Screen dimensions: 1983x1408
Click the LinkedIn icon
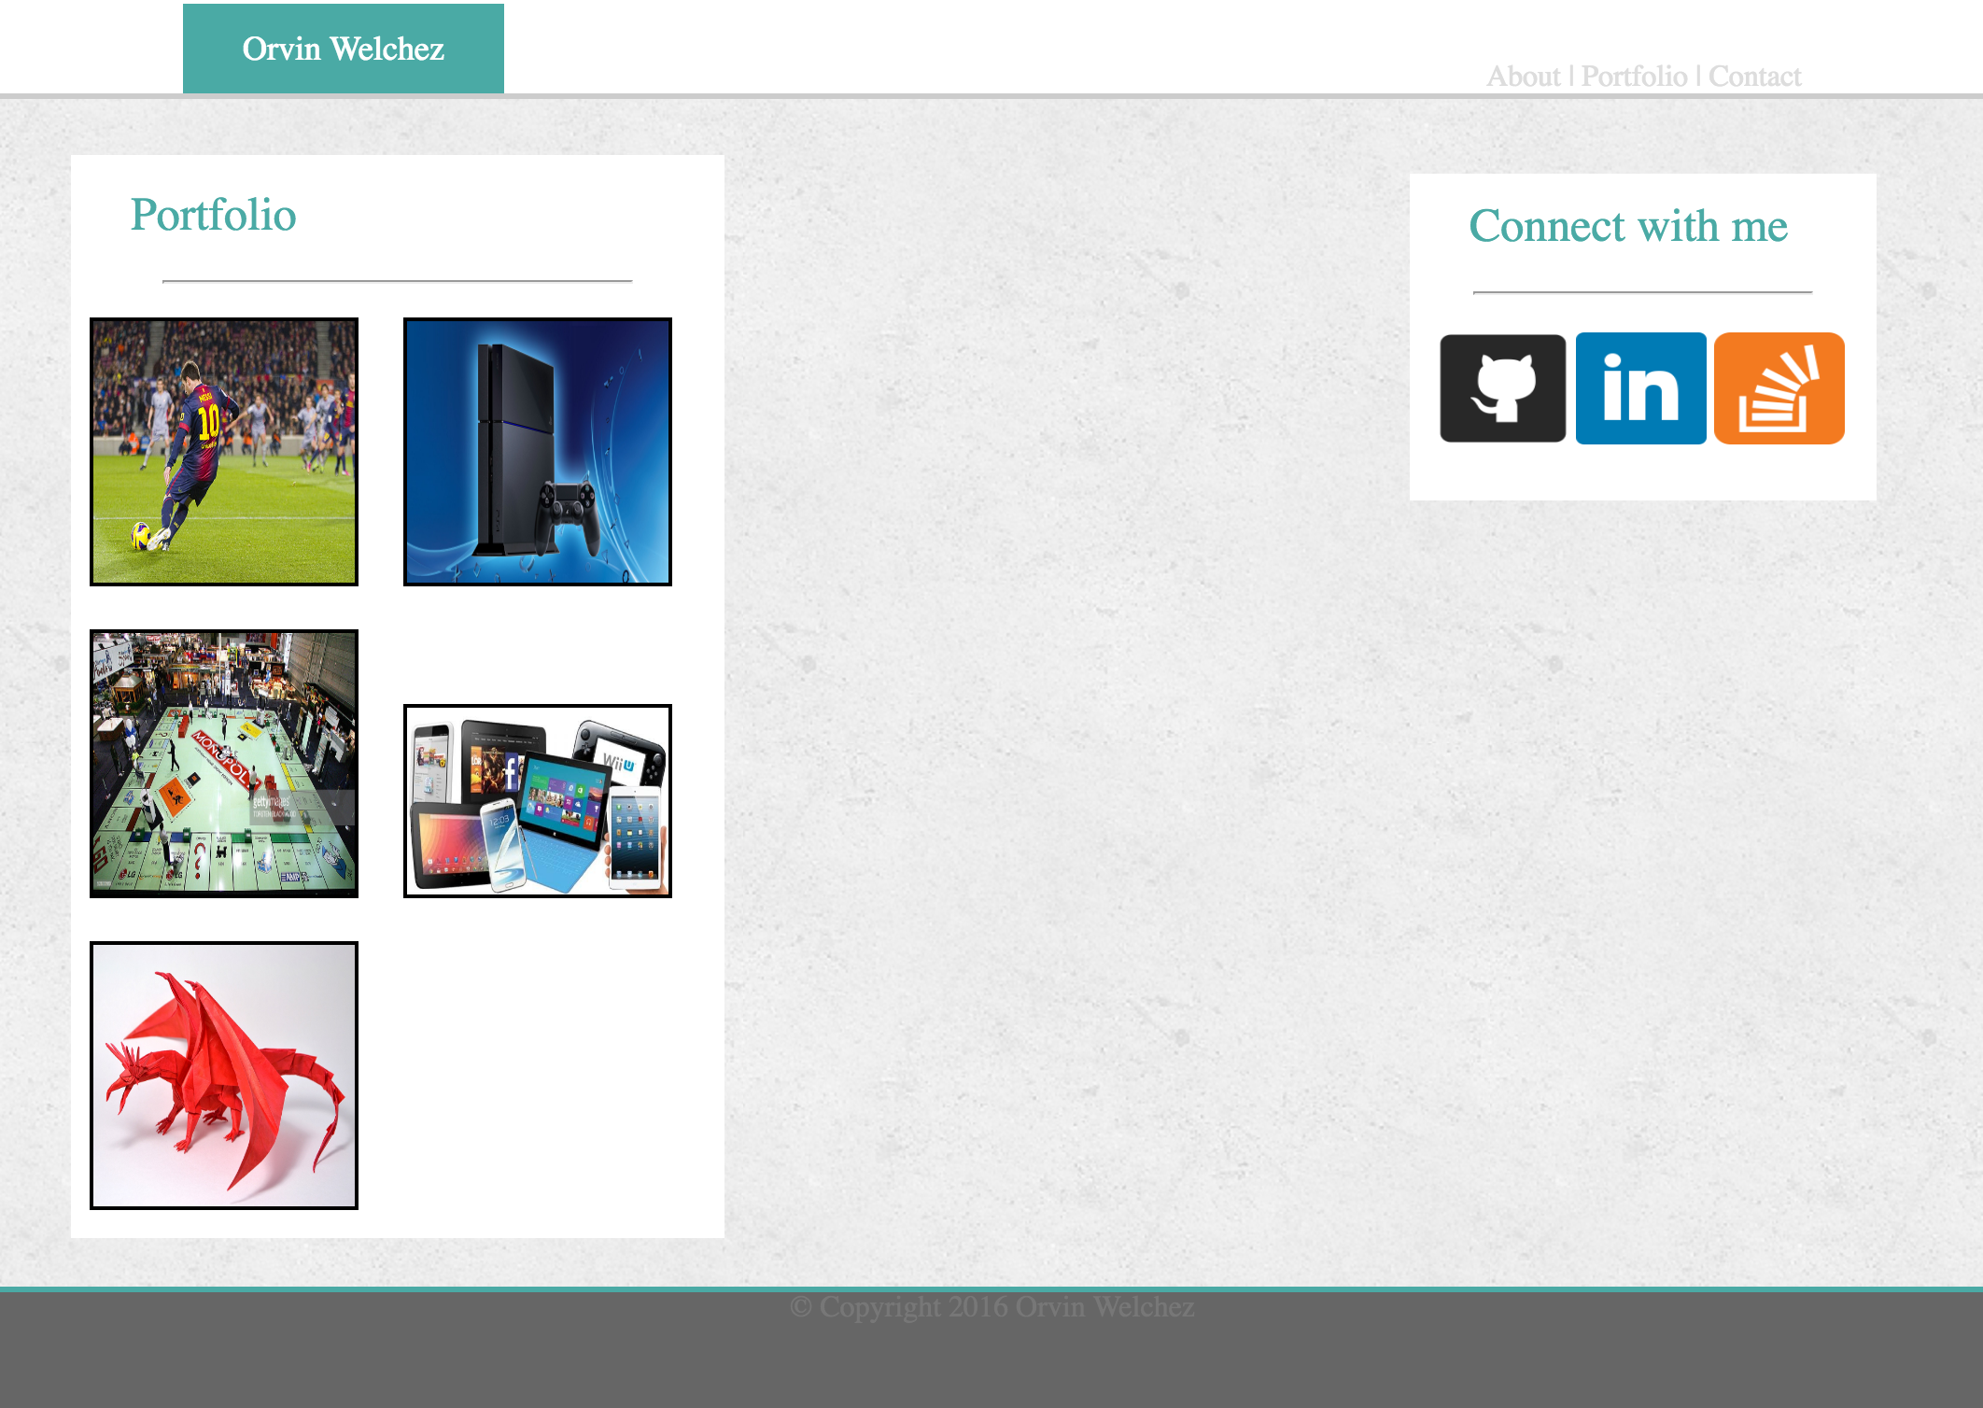pos(1640,388)
